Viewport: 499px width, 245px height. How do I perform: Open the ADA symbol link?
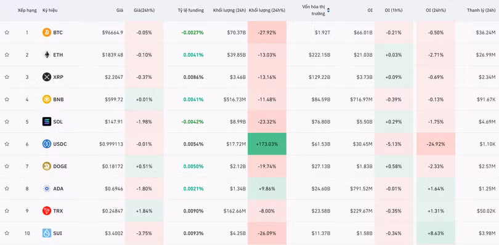click(x=59, y=189)
